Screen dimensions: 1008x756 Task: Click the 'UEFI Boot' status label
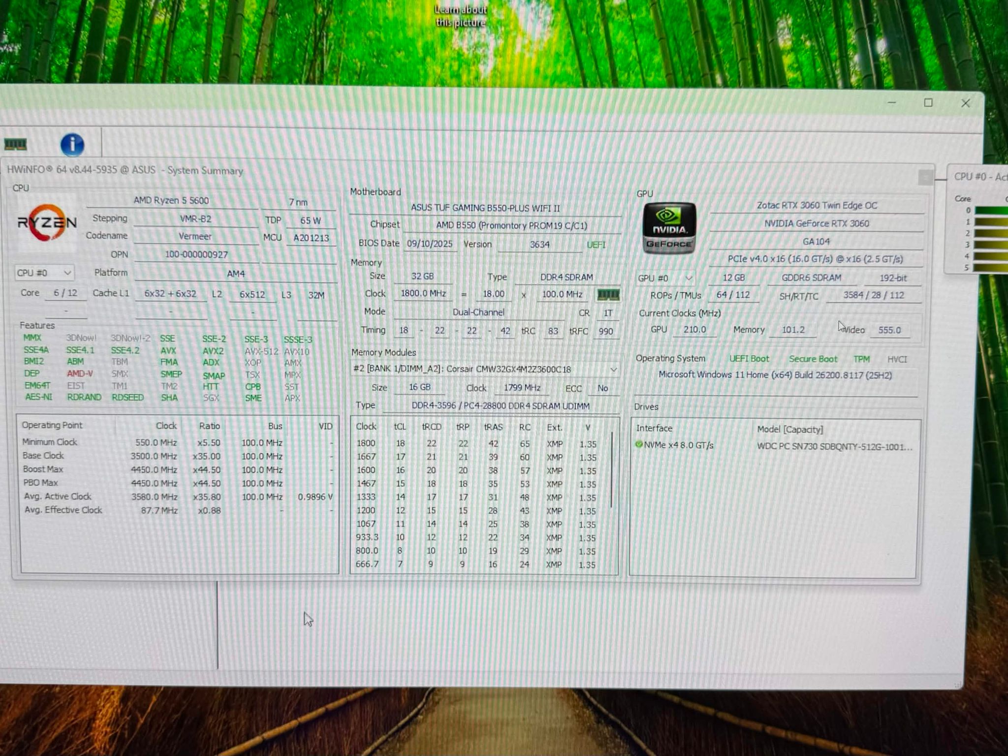[x=749, y=359]
